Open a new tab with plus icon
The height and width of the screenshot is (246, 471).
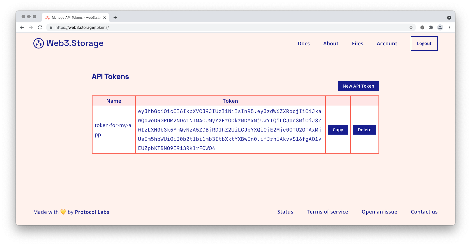pyautogui.click(x=115, y=18)
